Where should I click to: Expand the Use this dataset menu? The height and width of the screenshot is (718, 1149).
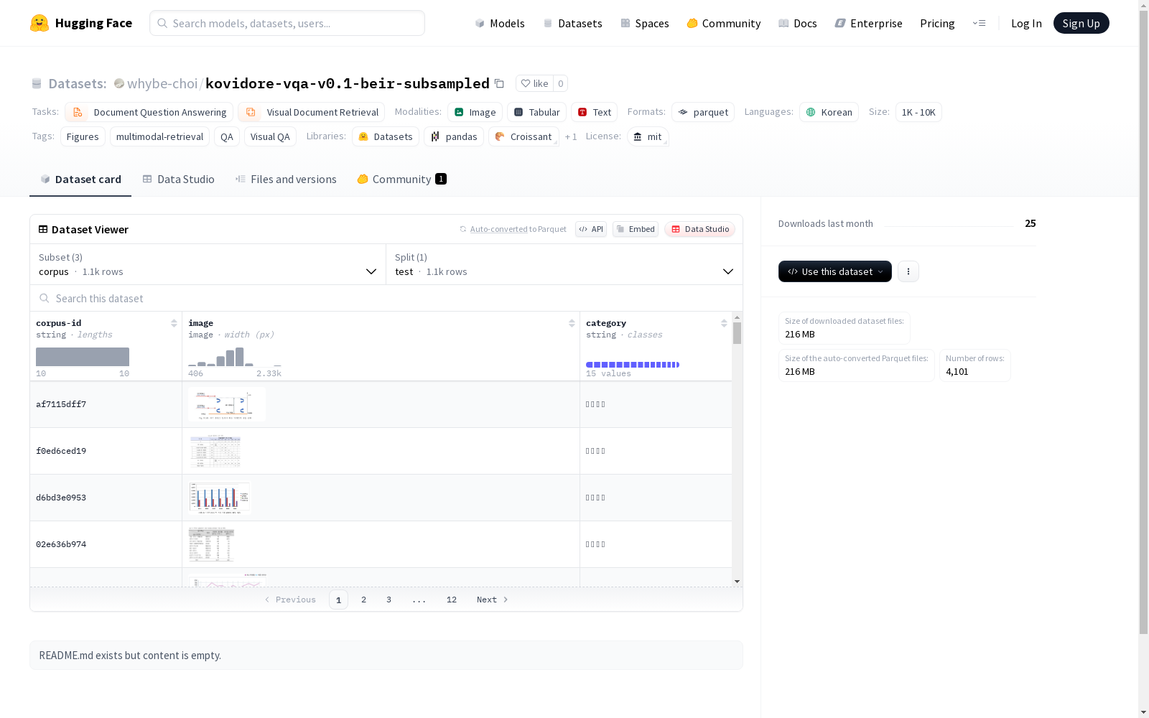pos(835,271)
